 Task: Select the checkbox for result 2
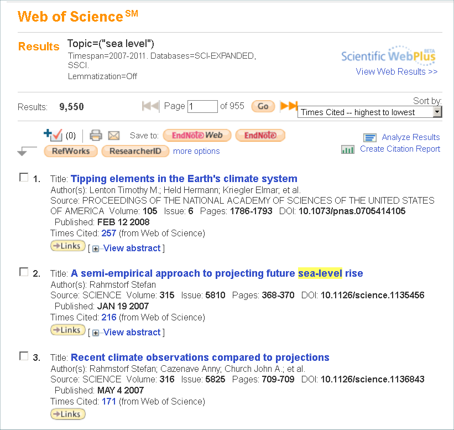pos(24,272)
